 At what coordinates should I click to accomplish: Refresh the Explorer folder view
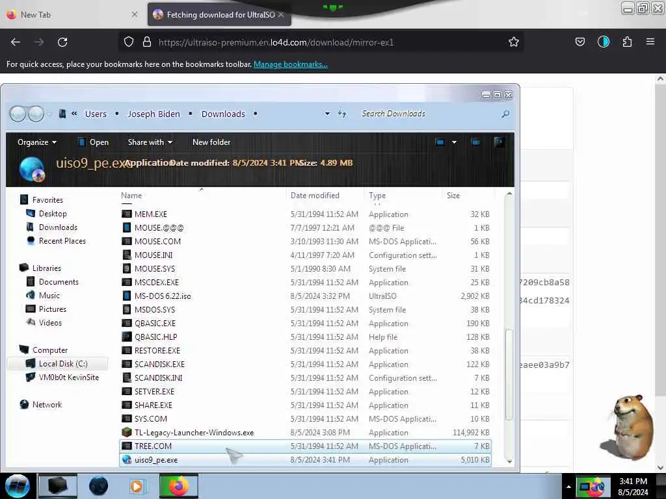click(x=342, y=114)
